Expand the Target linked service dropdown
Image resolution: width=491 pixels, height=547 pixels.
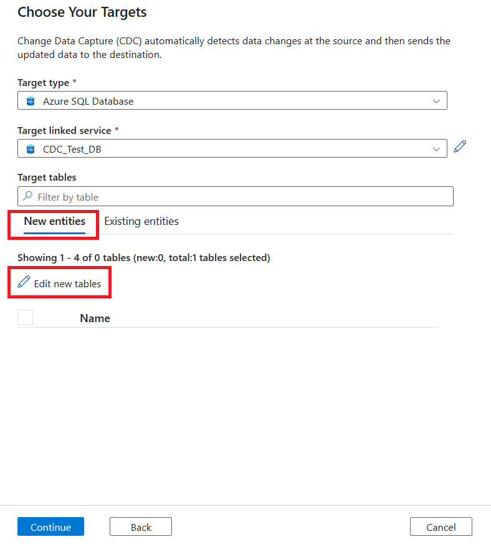click(436, 148)
